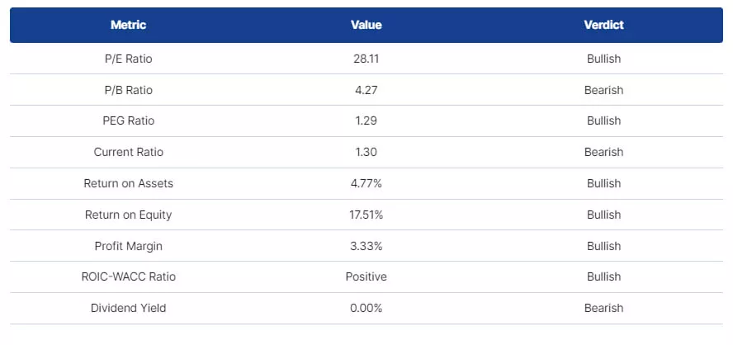Click the 28.11 P/E value
Image resolution: width=733 pixels, height=345 pixels.
coord(366,59)
